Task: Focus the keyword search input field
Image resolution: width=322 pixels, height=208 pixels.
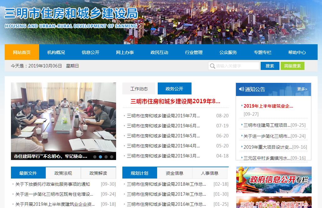Action: (236, 66)
